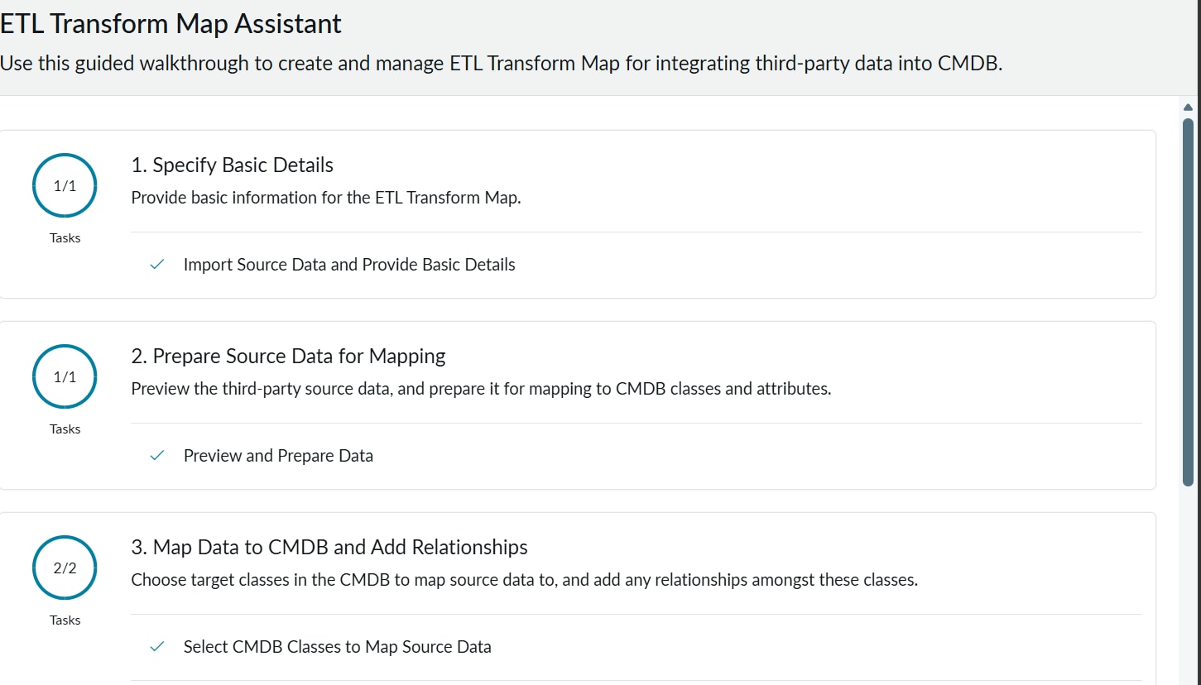The width and height of the screenshot is (1201, 685).
Task: Click the step 1 description about basic information
Action: (326, 198)
